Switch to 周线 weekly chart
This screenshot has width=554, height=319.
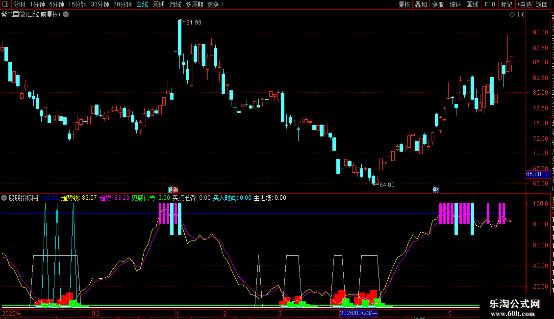(x=159, y=4)
